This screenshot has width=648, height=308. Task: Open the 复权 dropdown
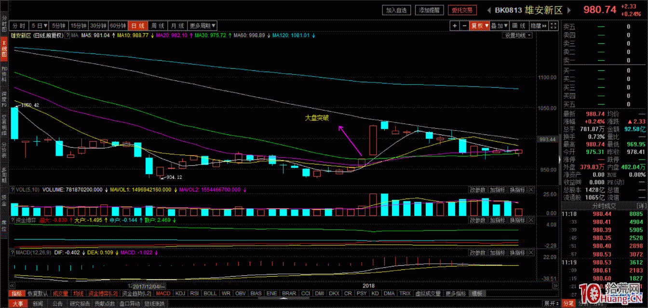point(480,26)
